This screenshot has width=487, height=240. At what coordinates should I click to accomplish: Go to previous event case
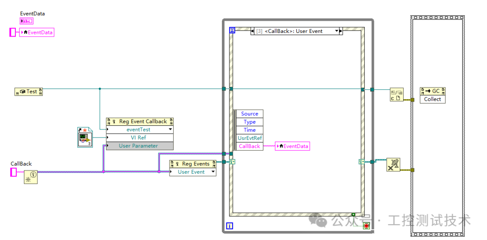pos(253,31)
